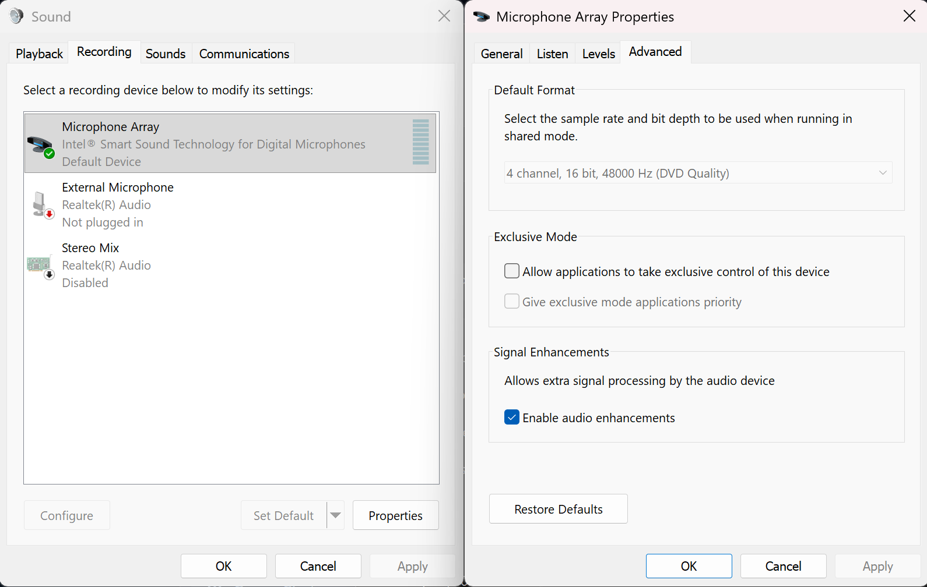Click the Restore Defaults button
The image size is (927, 587).
[x=558, y=509]
